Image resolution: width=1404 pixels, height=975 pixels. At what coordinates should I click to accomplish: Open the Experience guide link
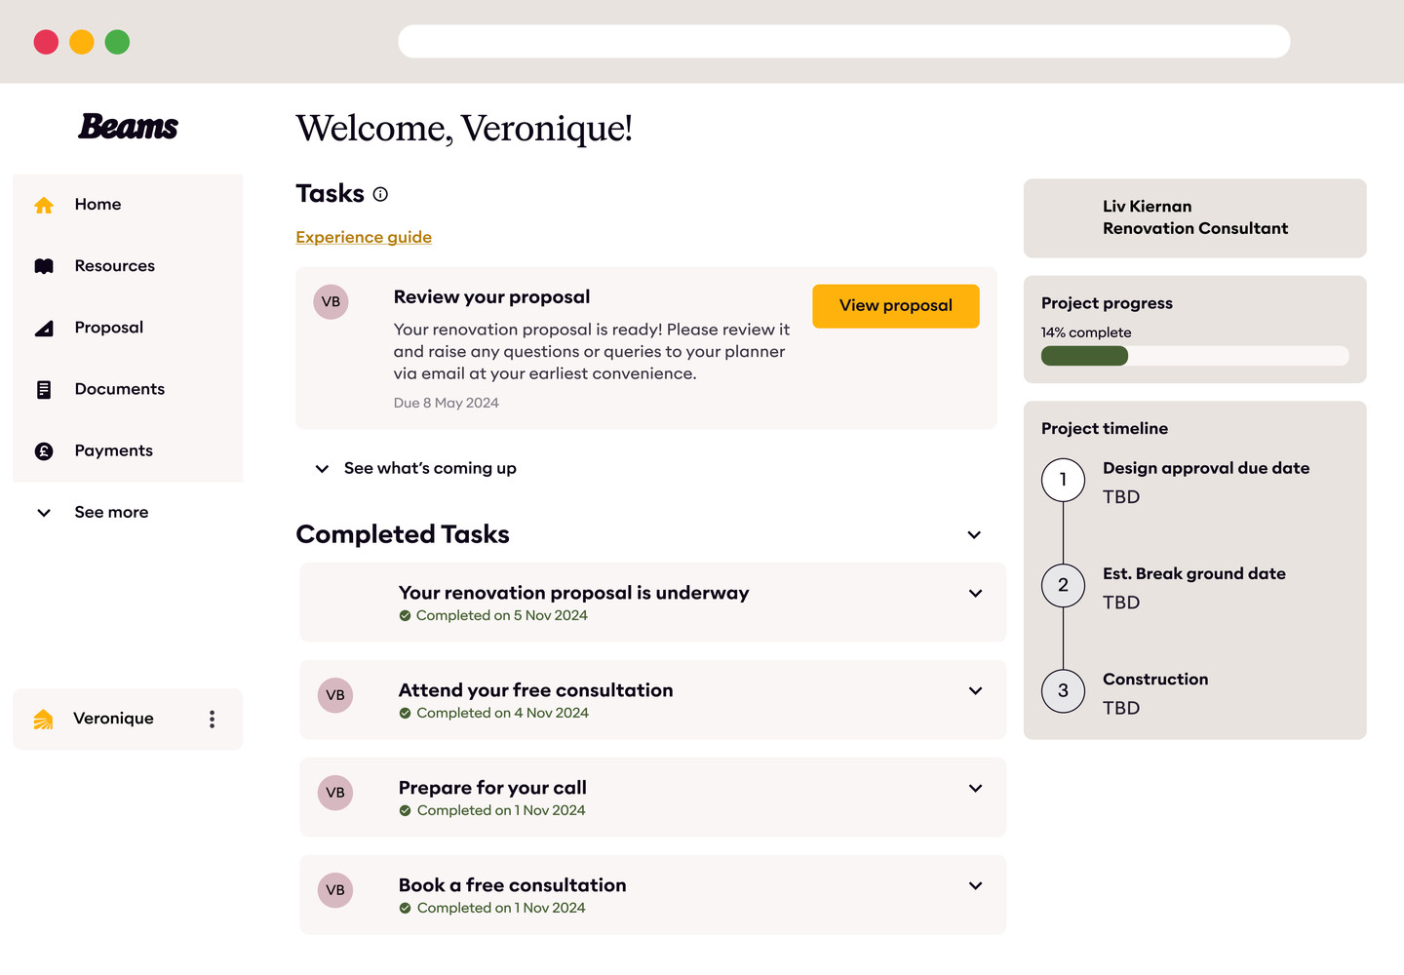[364, 238]
